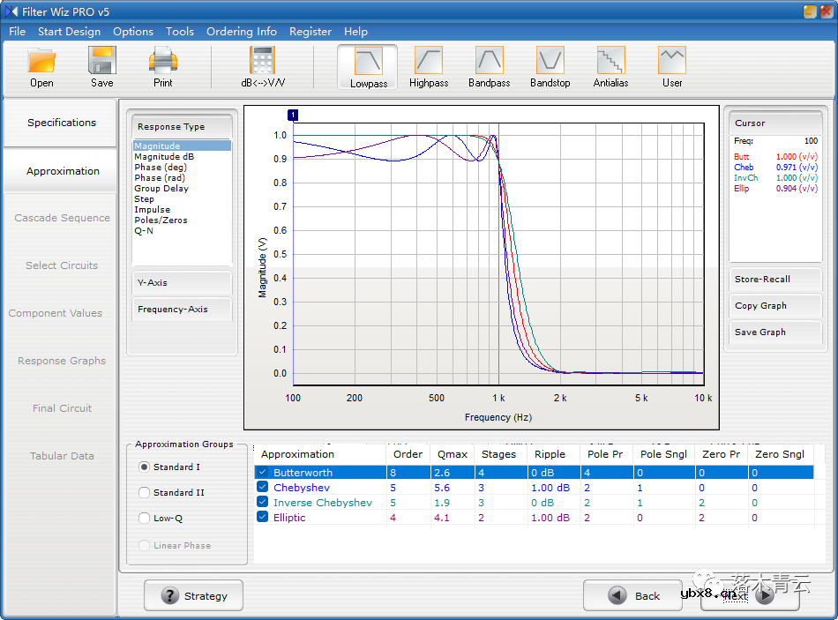838x620 pixels.
Task: Switch to the Specifications tab
Action: point(62,123)
